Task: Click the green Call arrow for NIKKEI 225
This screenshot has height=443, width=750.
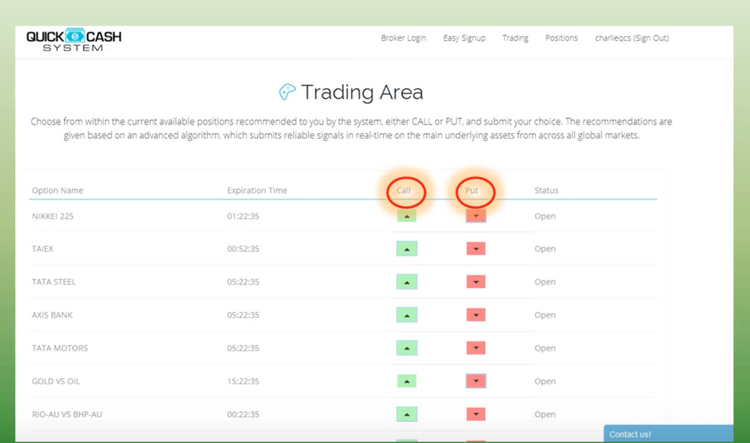Action: 407,216
